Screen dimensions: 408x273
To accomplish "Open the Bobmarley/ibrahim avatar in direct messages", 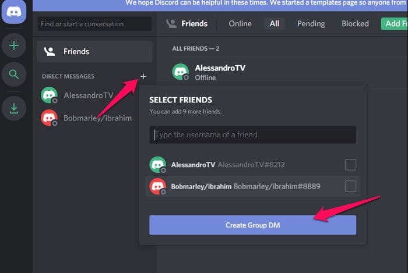I will 49,118.
